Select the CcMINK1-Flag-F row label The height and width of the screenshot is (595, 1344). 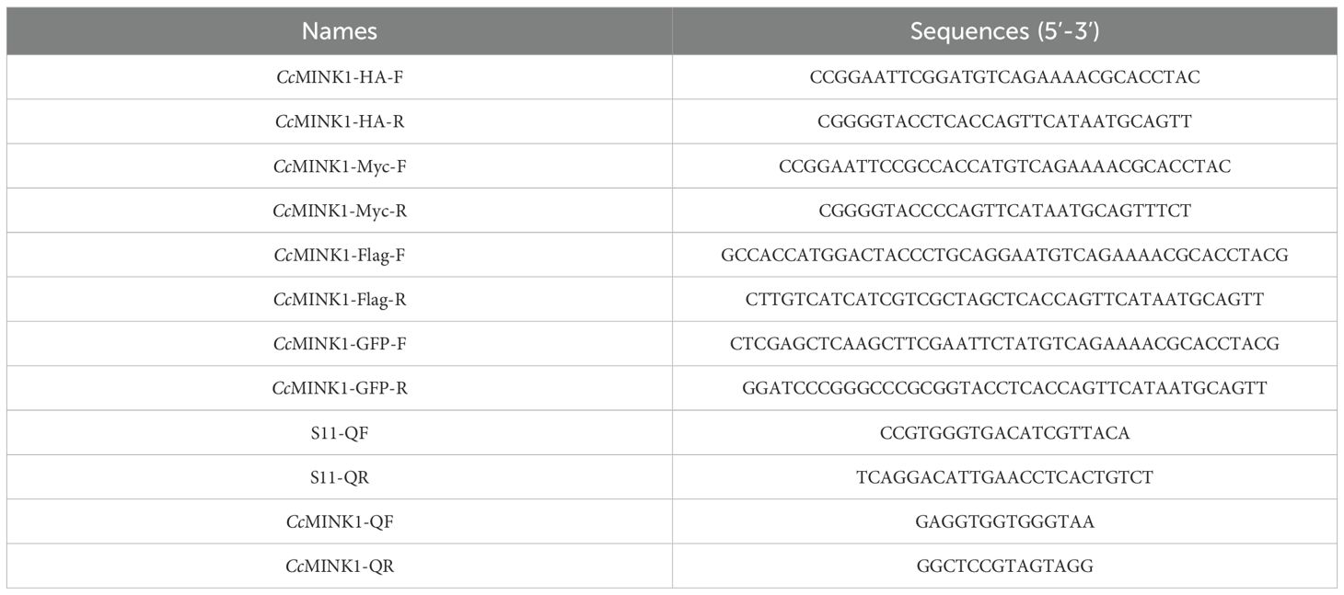click(x=340, y=255)
